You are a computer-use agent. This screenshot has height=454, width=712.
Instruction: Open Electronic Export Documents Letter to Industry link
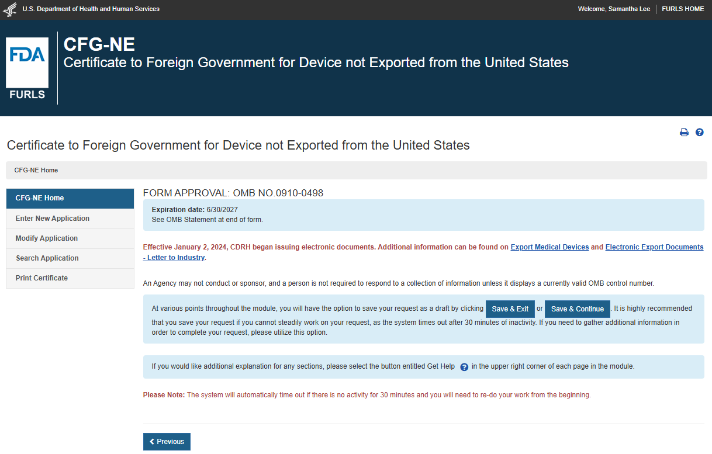coord(654,247)
